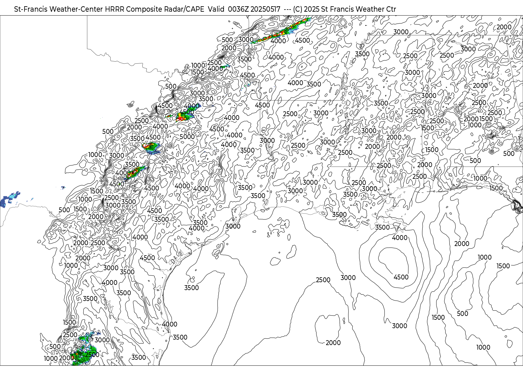
Task: Click the 4500 label inside the Gulf CAPE maximum
Action: (401, 277)
